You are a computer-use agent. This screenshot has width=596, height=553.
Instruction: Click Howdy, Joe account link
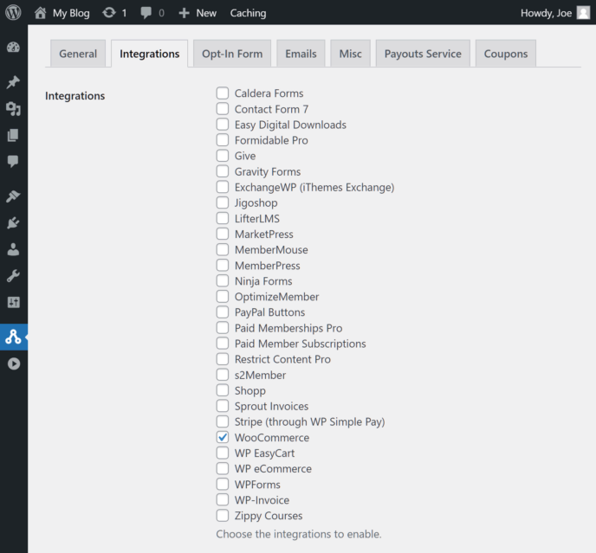(x=546, y=13)
